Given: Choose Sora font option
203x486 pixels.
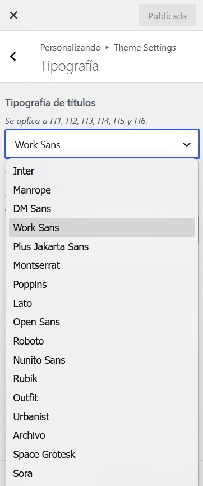Looking at the screenshot, I should (102, 473).
